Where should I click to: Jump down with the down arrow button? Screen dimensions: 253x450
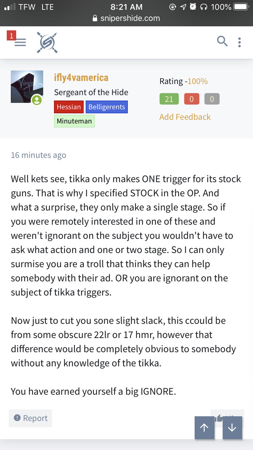pyautogui.click(x=232, y=427)
